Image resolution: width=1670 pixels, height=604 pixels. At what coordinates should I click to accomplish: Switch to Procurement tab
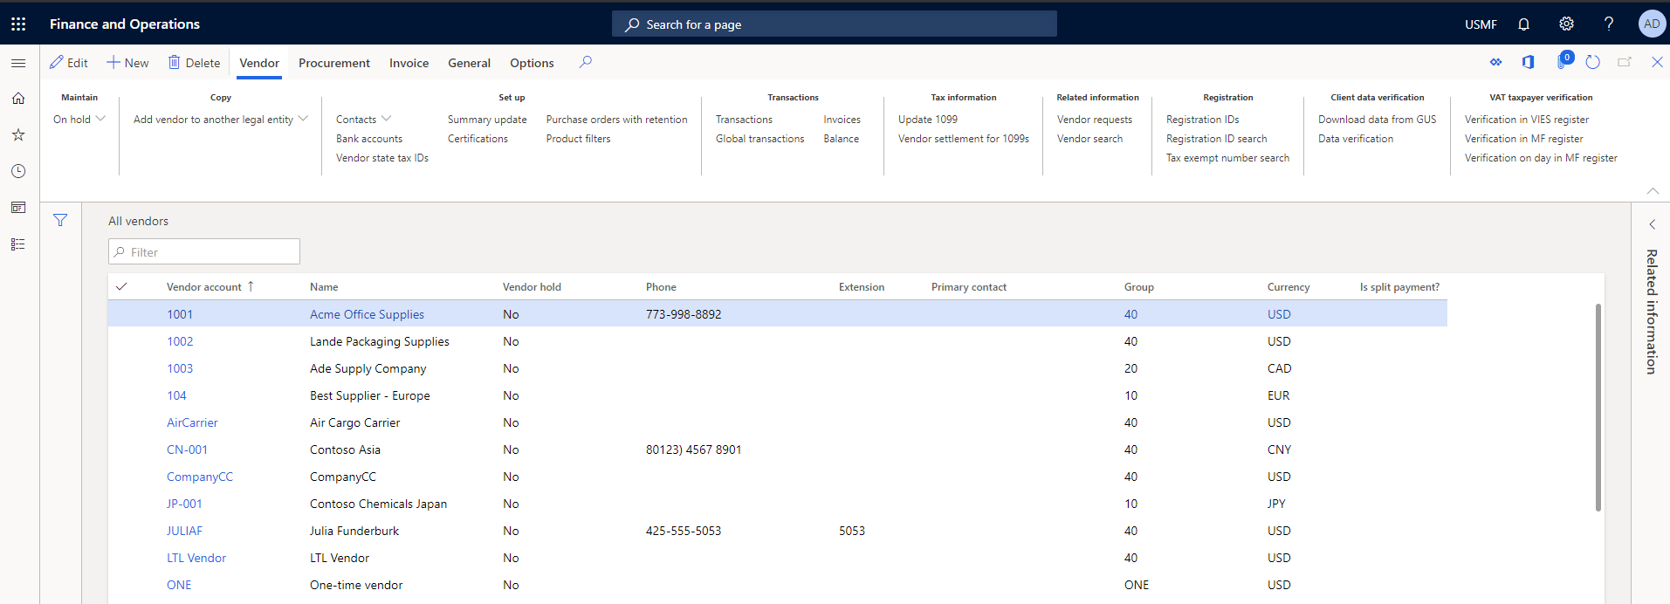pyautogui.click(x=334, y=63)
